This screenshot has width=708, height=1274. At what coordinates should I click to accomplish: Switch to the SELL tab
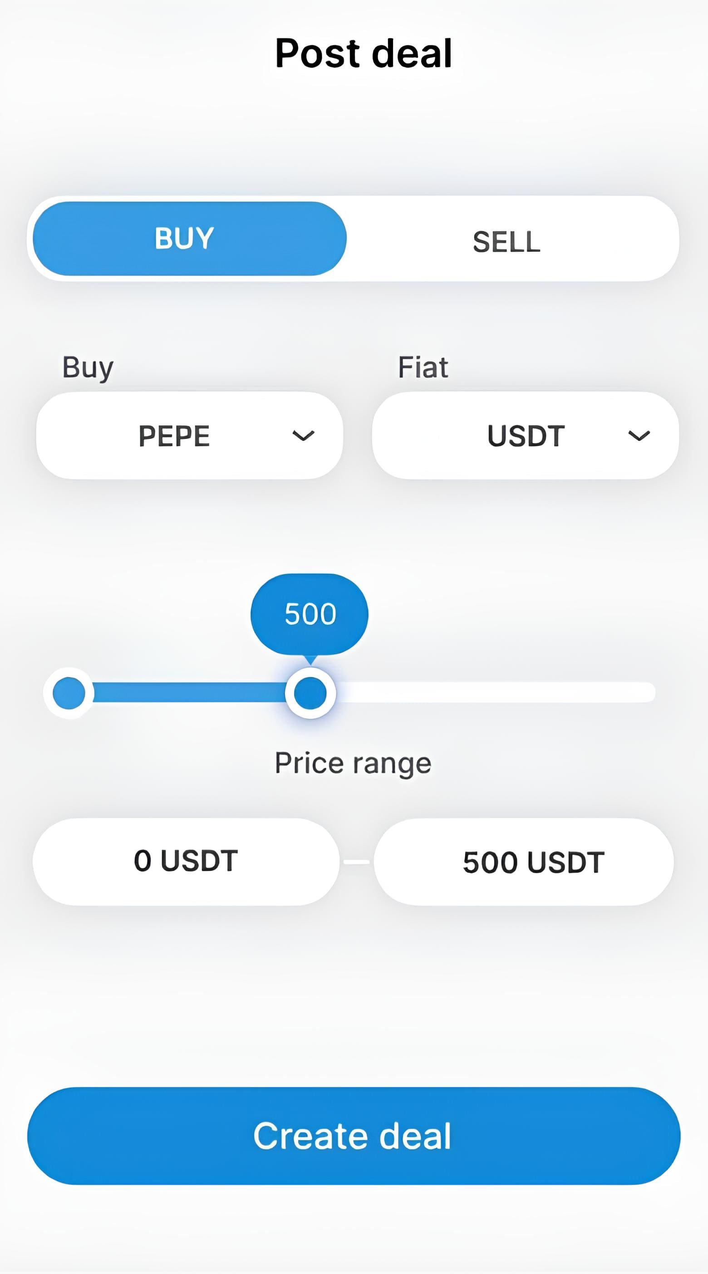(x=506, y=242)
